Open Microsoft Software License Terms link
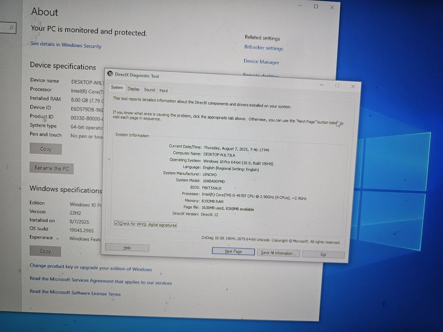Viewport: 443px width, 332px height. [75, 293]
